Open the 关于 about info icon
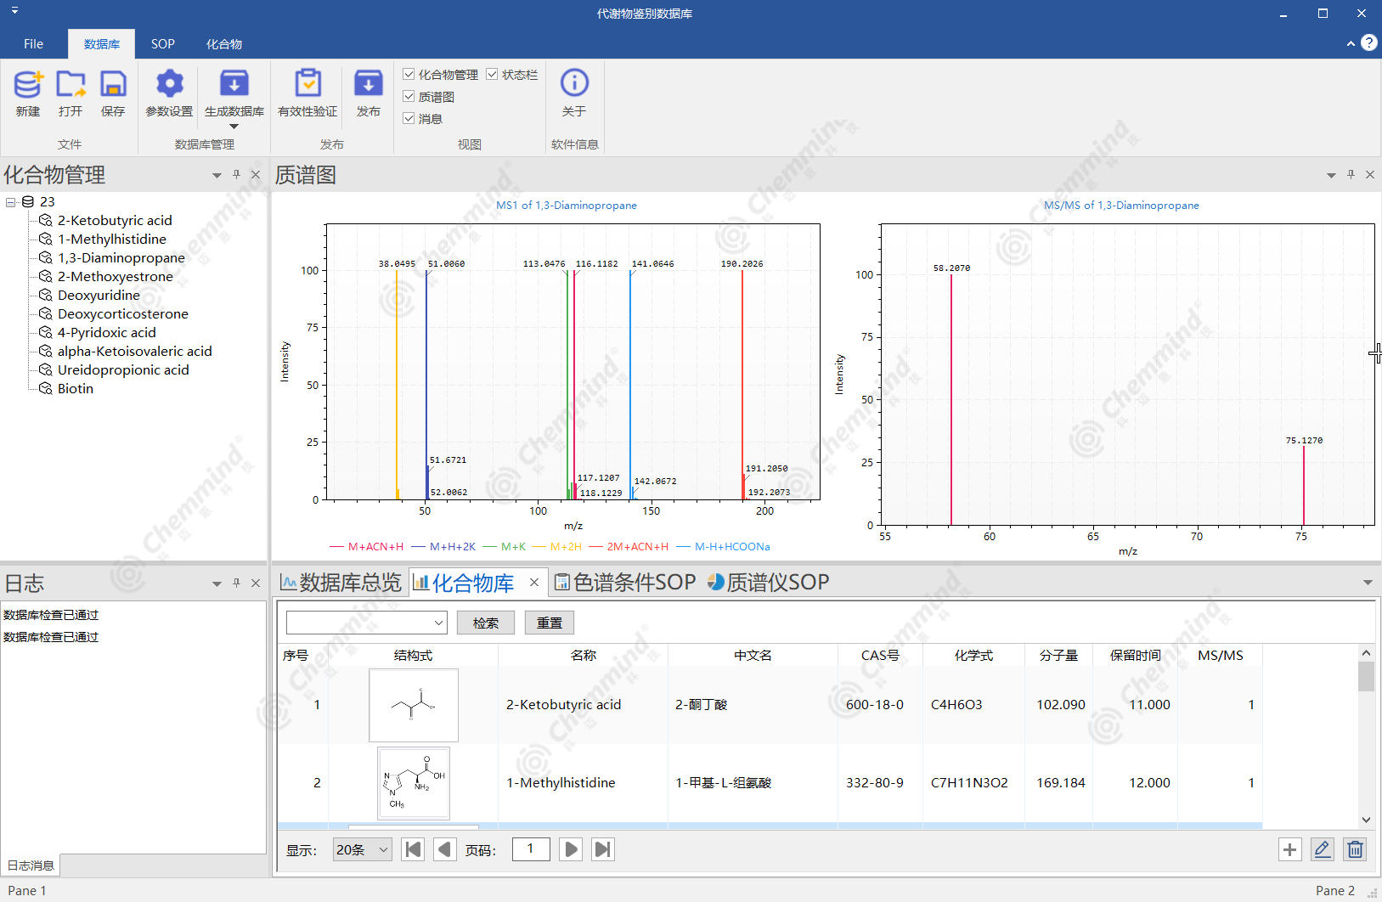Image resolution: width=1382 pixels, height=902 pixels. pyautogui.click(x=575, y=82)
